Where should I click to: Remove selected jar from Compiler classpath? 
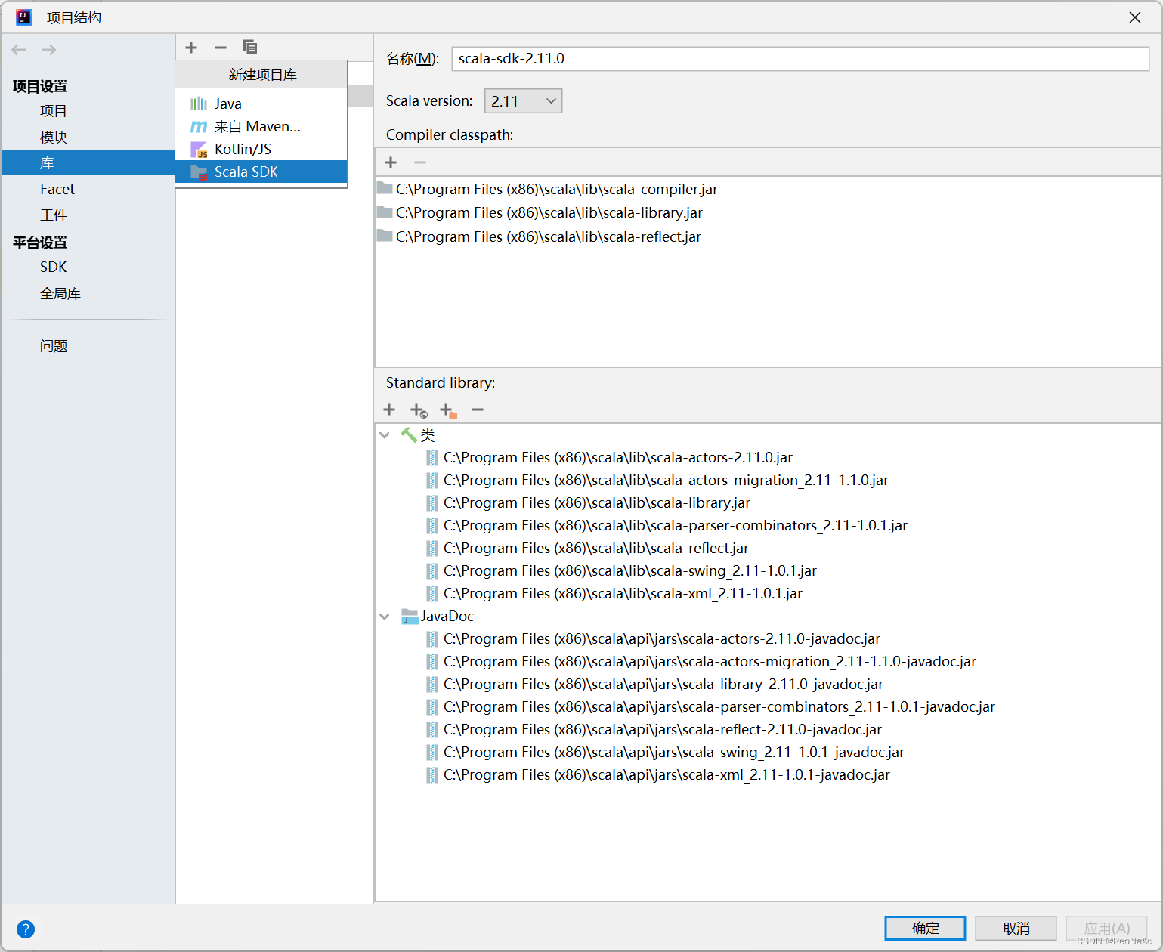coord(420,162)
